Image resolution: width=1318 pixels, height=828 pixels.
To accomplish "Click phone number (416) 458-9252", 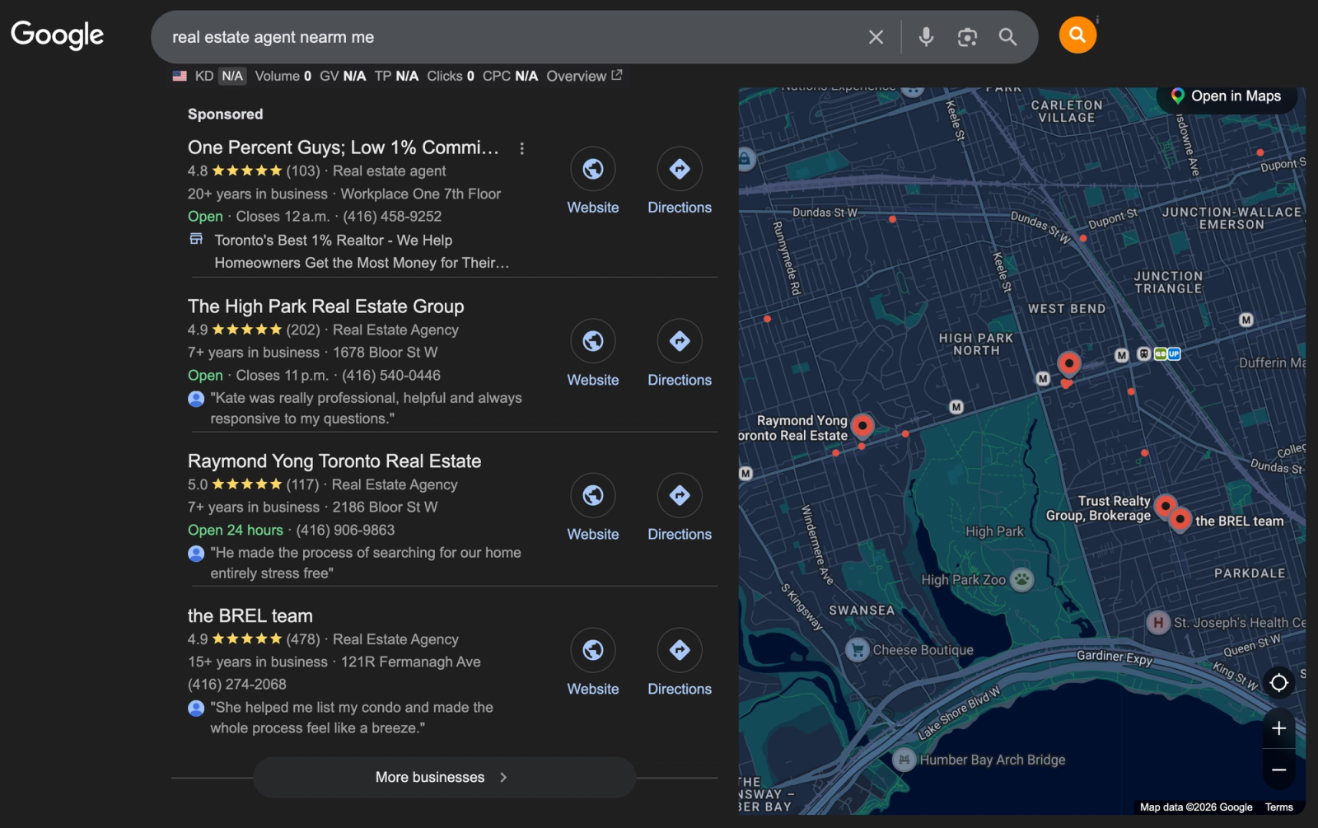I will 392,217.
